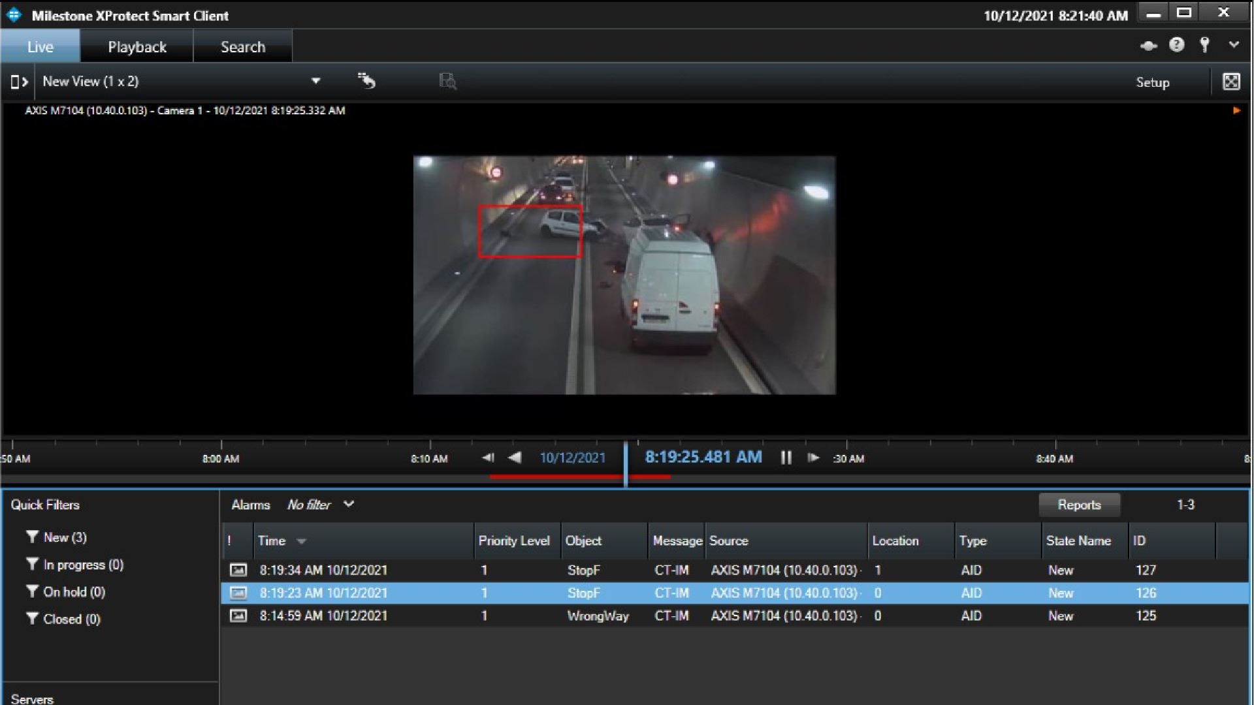Viewport: 1254px width, 705px height.
Task: Click the 10/12/2021 date in timeline
Action: (573, 458)
